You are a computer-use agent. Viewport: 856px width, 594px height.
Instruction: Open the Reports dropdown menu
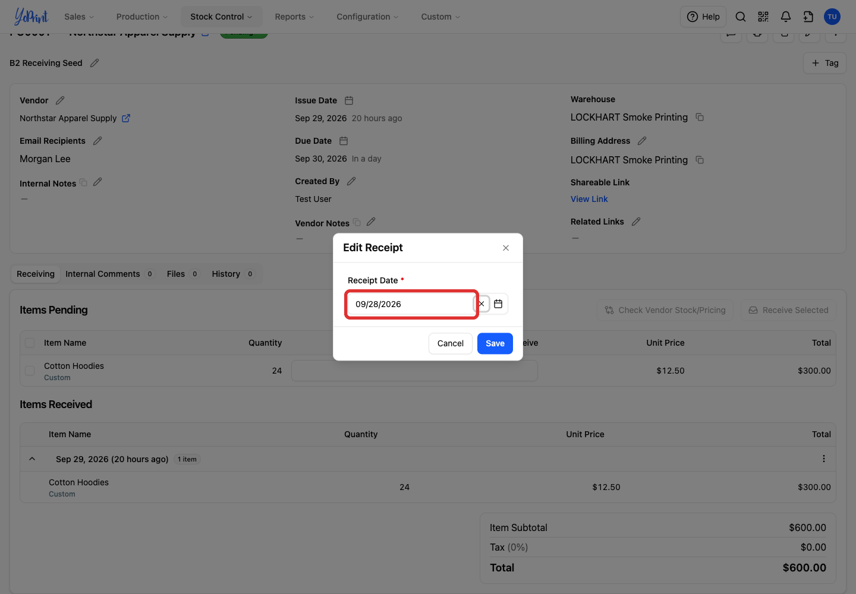tap(294, 17)
